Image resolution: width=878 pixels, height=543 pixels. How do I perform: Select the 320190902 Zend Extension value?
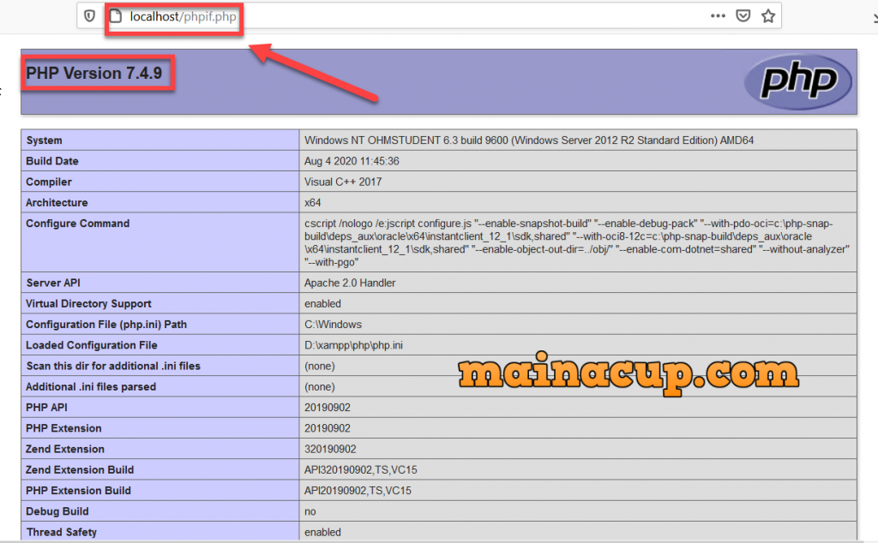click(330, 449)
